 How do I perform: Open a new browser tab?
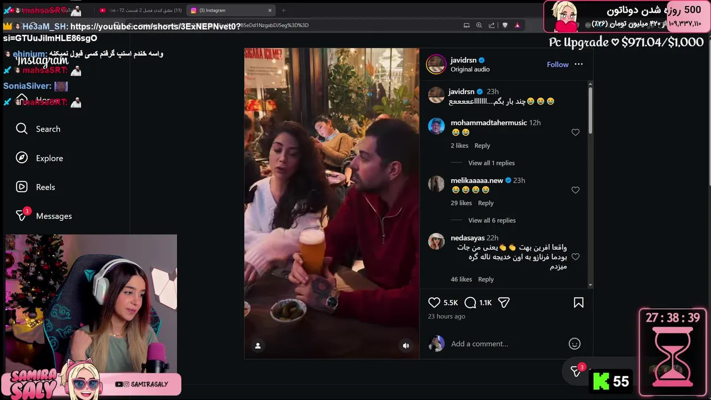[283, 10]
